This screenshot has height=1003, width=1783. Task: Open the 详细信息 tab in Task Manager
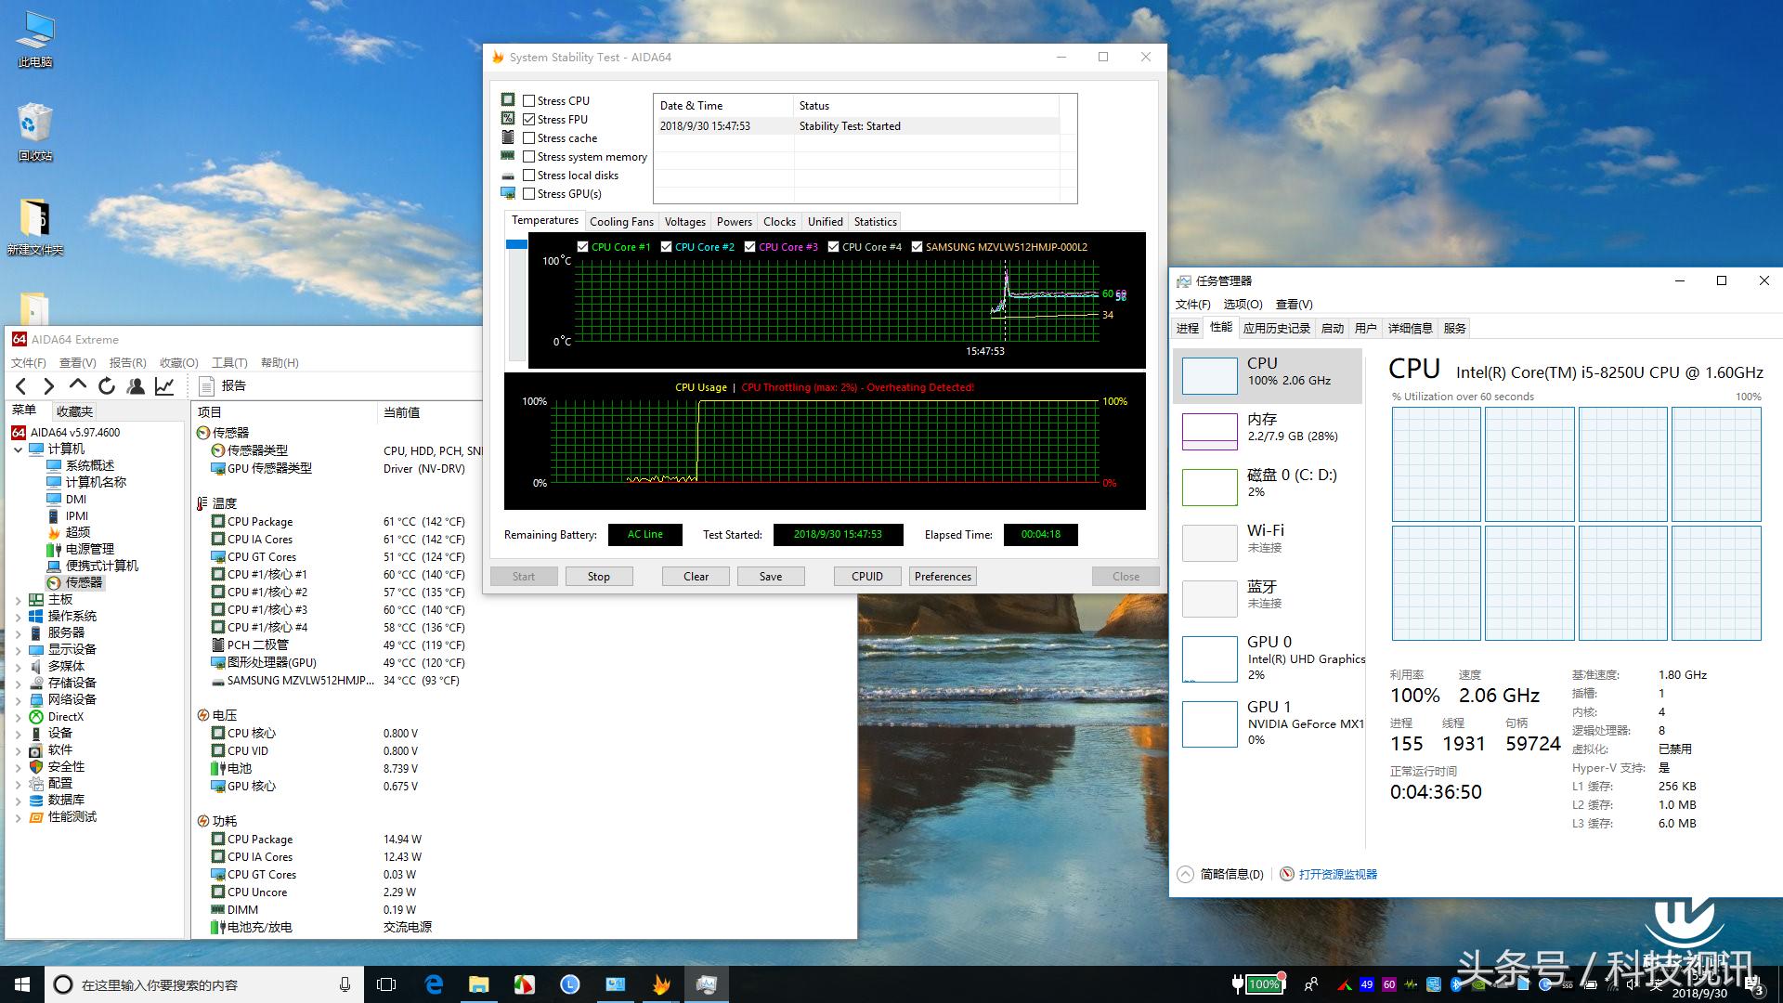tap(1410, 329)
